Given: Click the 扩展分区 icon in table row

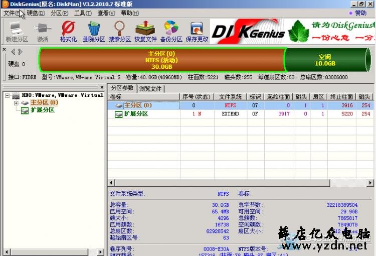Looking at the screenshot, I should 119,114.
